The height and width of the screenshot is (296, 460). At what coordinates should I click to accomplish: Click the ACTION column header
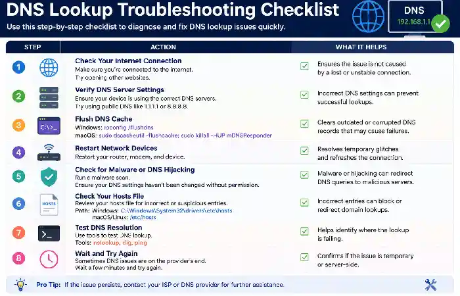click(163, 47)
